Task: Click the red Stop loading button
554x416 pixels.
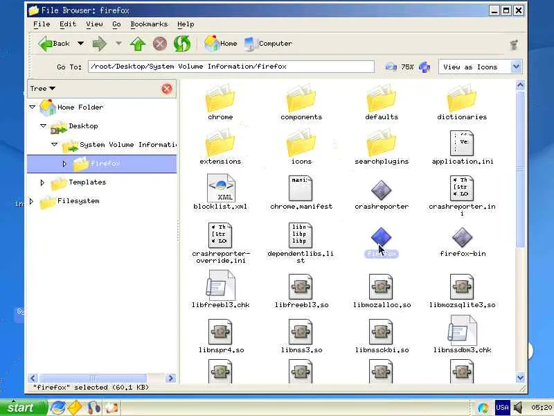Action: 160,44
